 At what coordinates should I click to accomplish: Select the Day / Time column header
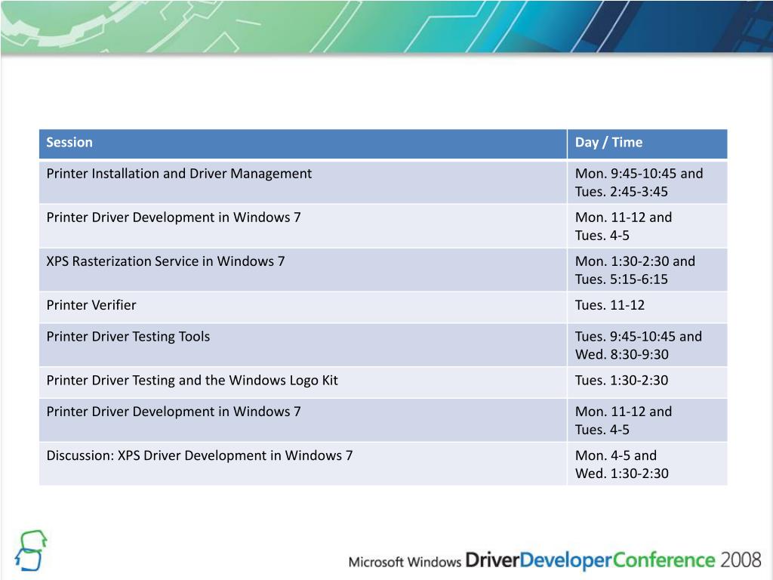[647, 143]
